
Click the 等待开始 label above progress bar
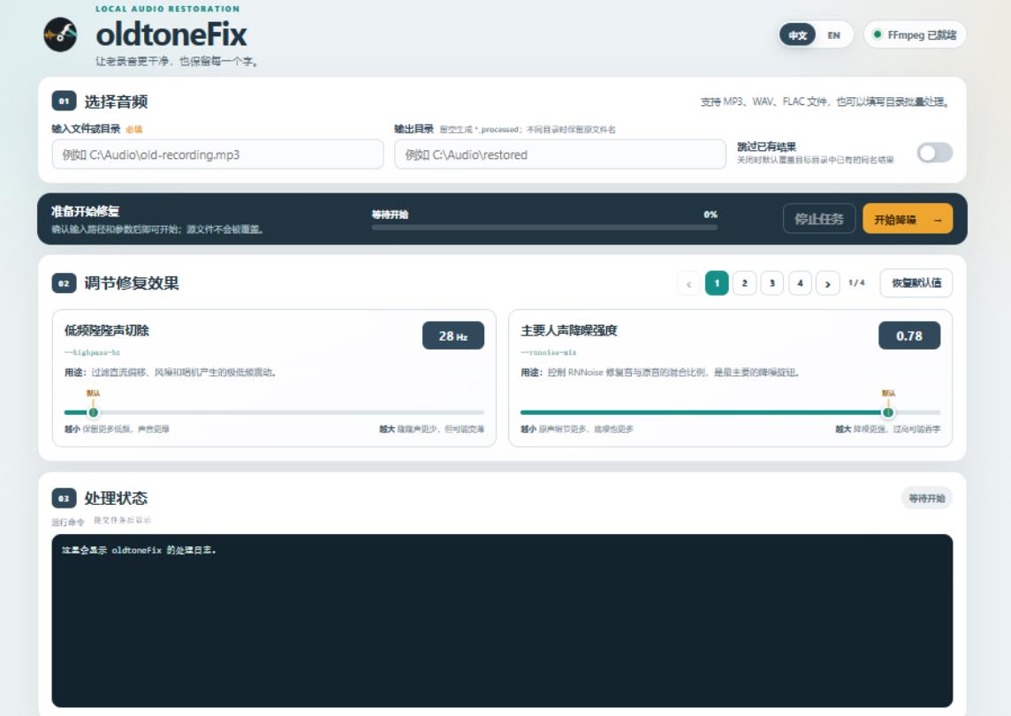[x=390, y=215]
